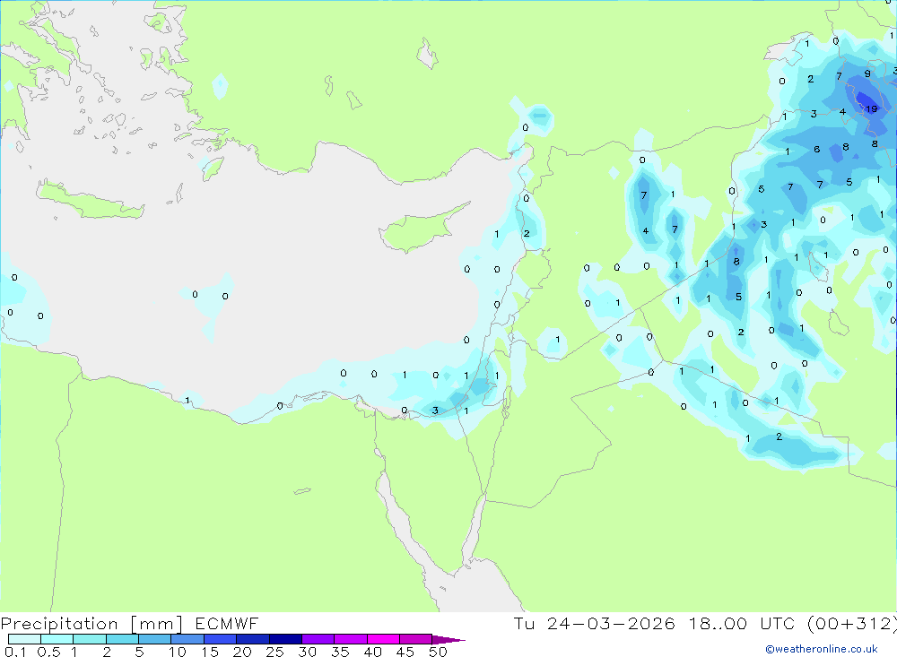Click the 'Precipitation' title text

[59, 624]
